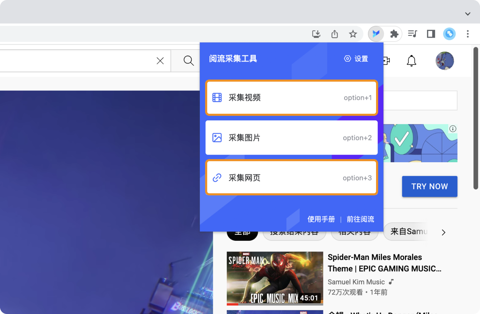Click the ad info icon
Screen dimensions: 480x314
453,129
